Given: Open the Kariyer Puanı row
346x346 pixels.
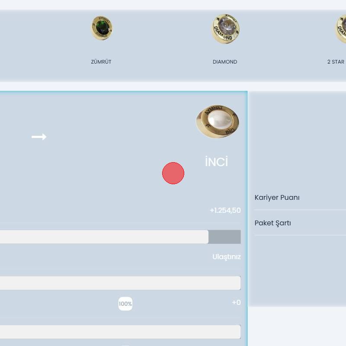Looking at the screenshot, I should [x=277, y=198].
